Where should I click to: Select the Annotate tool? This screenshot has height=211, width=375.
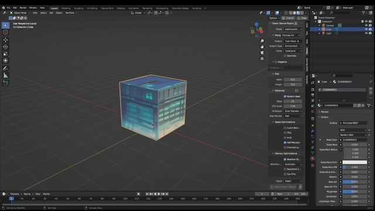5,69
